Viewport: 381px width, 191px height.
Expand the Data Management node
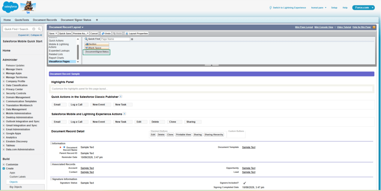pos(4,110)
